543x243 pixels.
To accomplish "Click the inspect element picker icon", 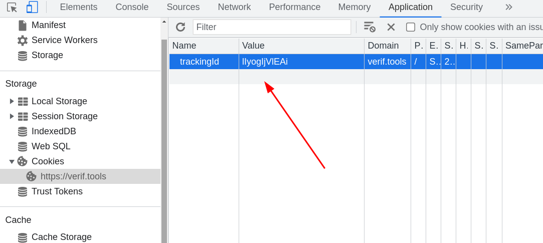I will tap(12, 7).
